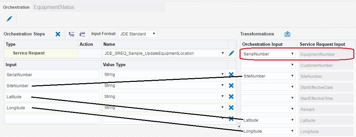Delete the selected orchestration step
356x137 pixels.
pyautogui.click(x=58, y=34)
